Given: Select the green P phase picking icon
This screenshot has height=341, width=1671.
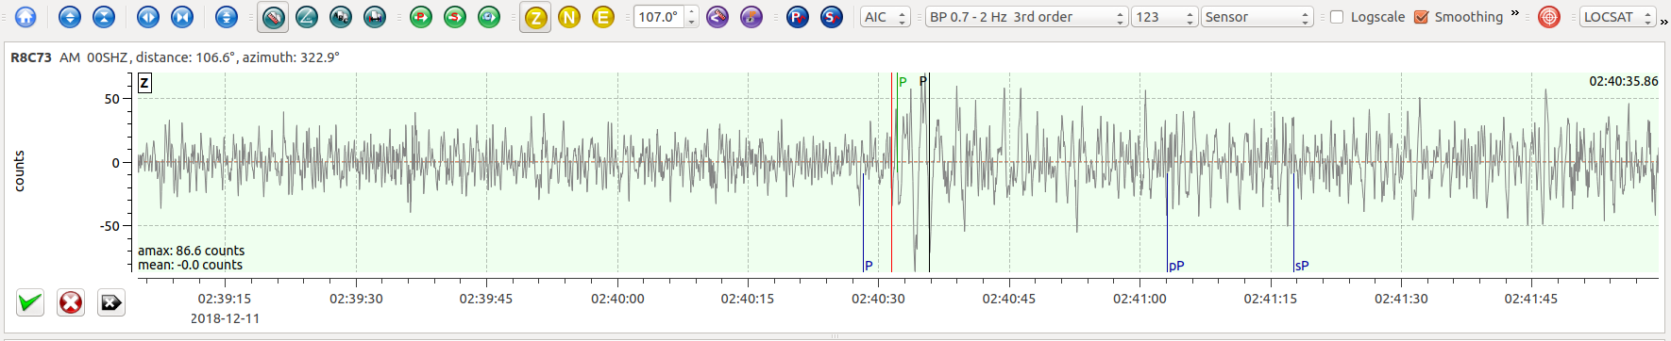Looking at the screenshot, I should (421, 17).
